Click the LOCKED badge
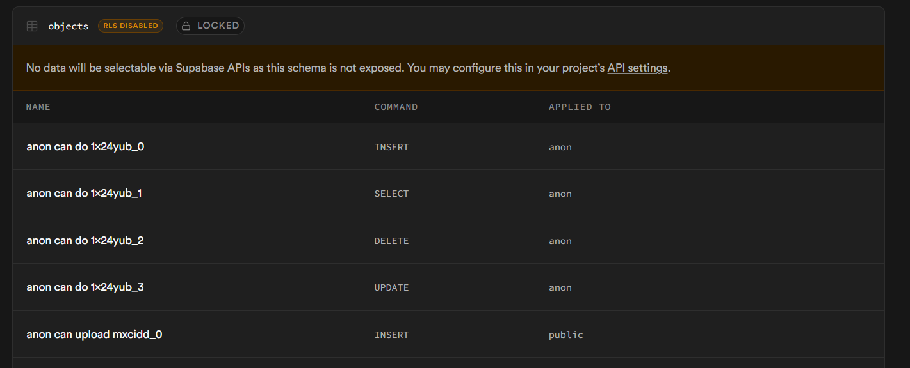 (x=210, y=26)
